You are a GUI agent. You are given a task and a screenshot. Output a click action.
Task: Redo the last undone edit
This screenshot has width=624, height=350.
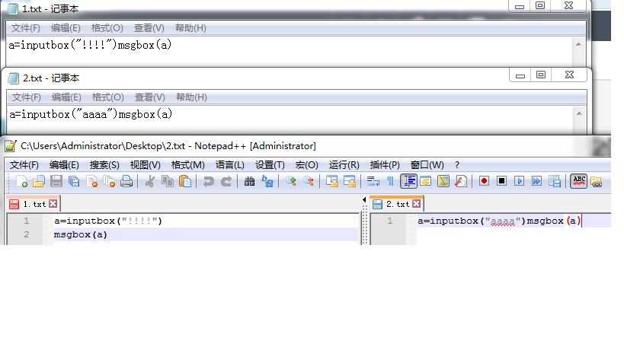click(226, 182)
